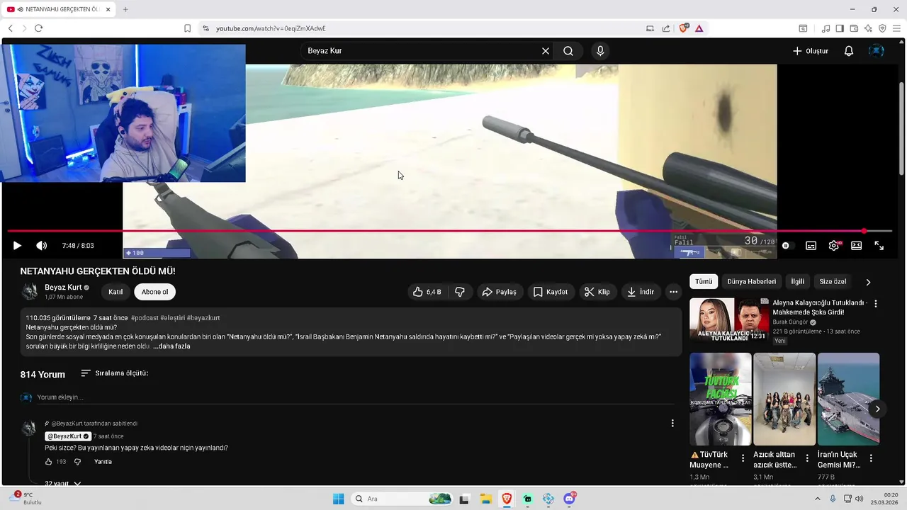
Task: Open options for Aleyna Kalaycıoğlu video
Action: (876, 304)
